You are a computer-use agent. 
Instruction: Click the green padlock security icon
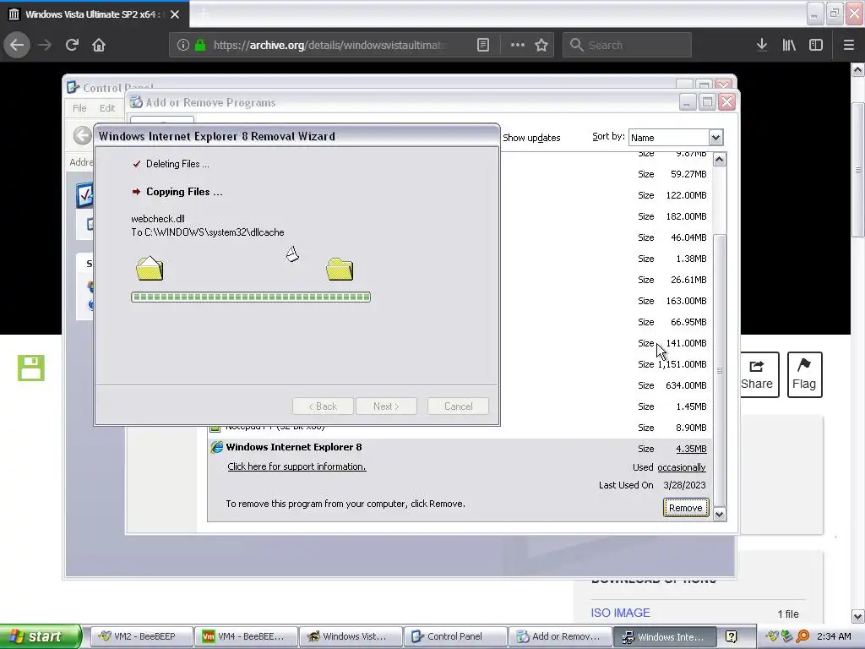coord(200,46)
